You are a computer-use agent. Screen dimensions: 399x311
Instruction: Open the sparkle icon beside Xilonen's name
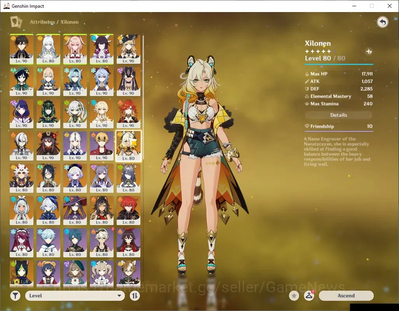tap(369, 52)
